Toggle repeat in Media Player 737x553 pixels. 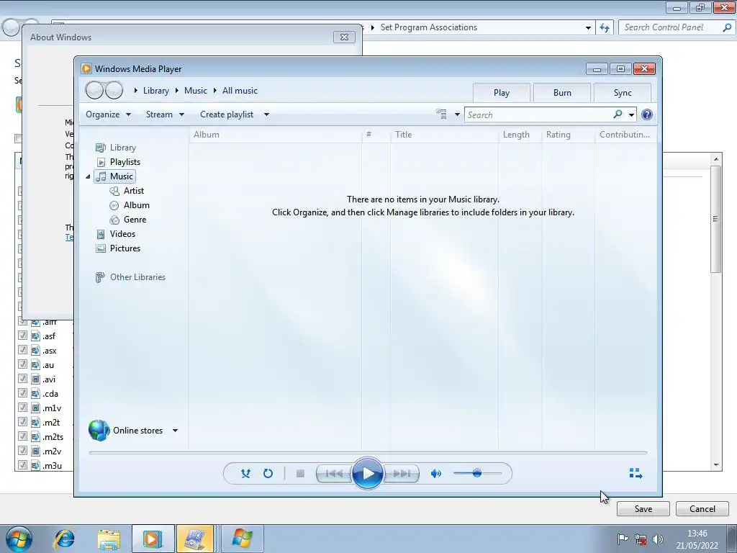point(268,474)
